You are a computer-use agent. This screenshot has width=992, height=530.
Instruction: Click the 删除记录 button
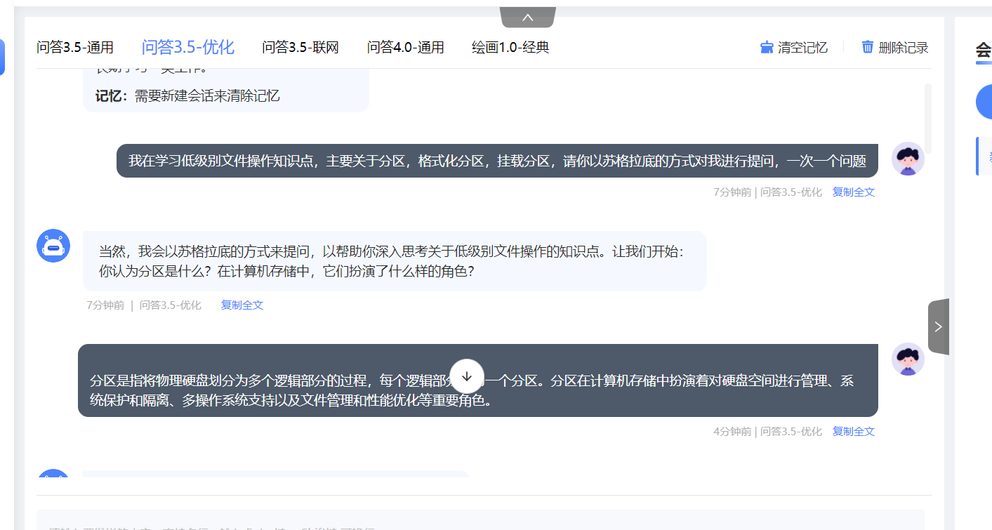click(x=895, y=48)
